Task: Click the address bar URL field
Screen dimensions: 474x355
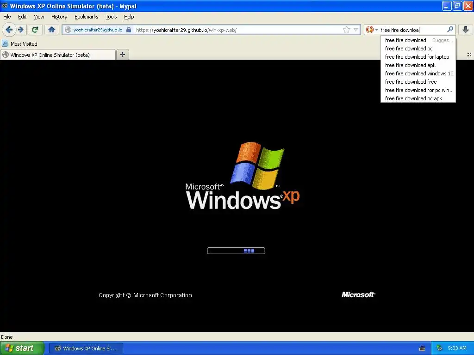Action: (x=239, y=30)
